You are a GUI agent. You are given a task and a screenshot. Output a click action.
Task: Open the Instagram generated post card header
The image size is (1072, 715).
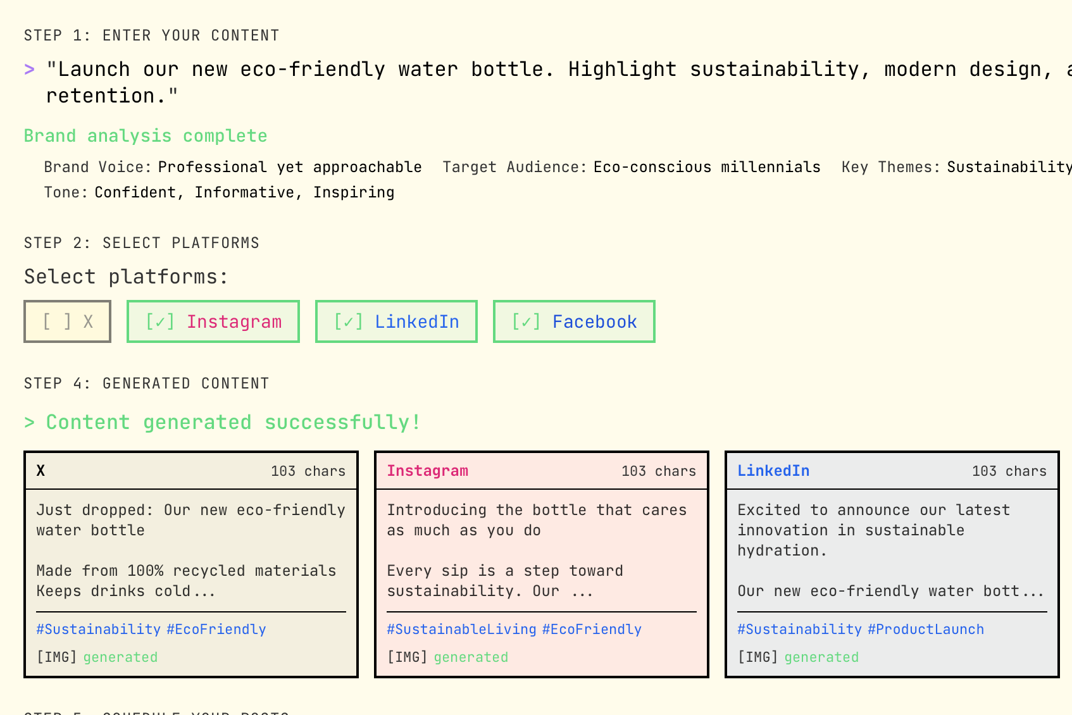541,471
